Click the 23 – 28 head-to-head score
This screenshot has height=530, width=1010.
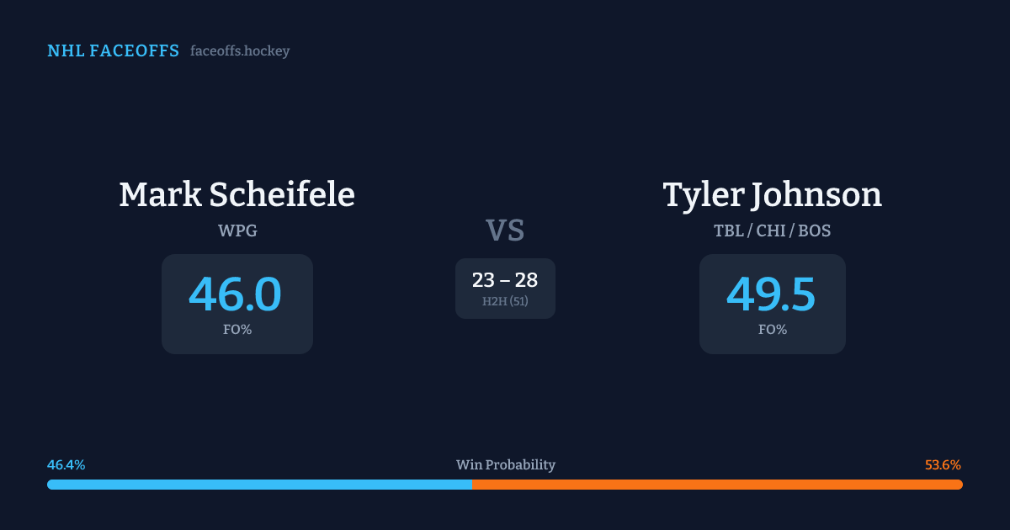click(505, 280)
